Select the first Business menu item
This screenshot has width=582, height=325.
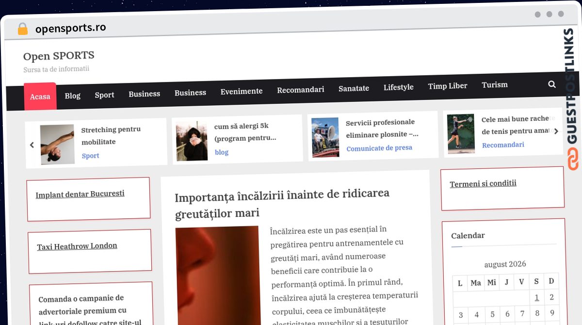(x=144, y=94)
